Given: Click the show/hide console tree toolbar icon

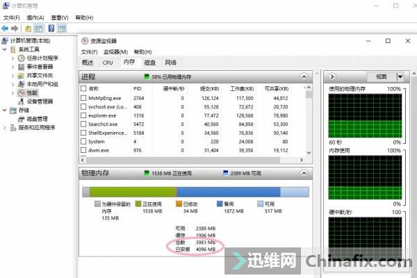Looking at the screenshot, I should [38, 28].
